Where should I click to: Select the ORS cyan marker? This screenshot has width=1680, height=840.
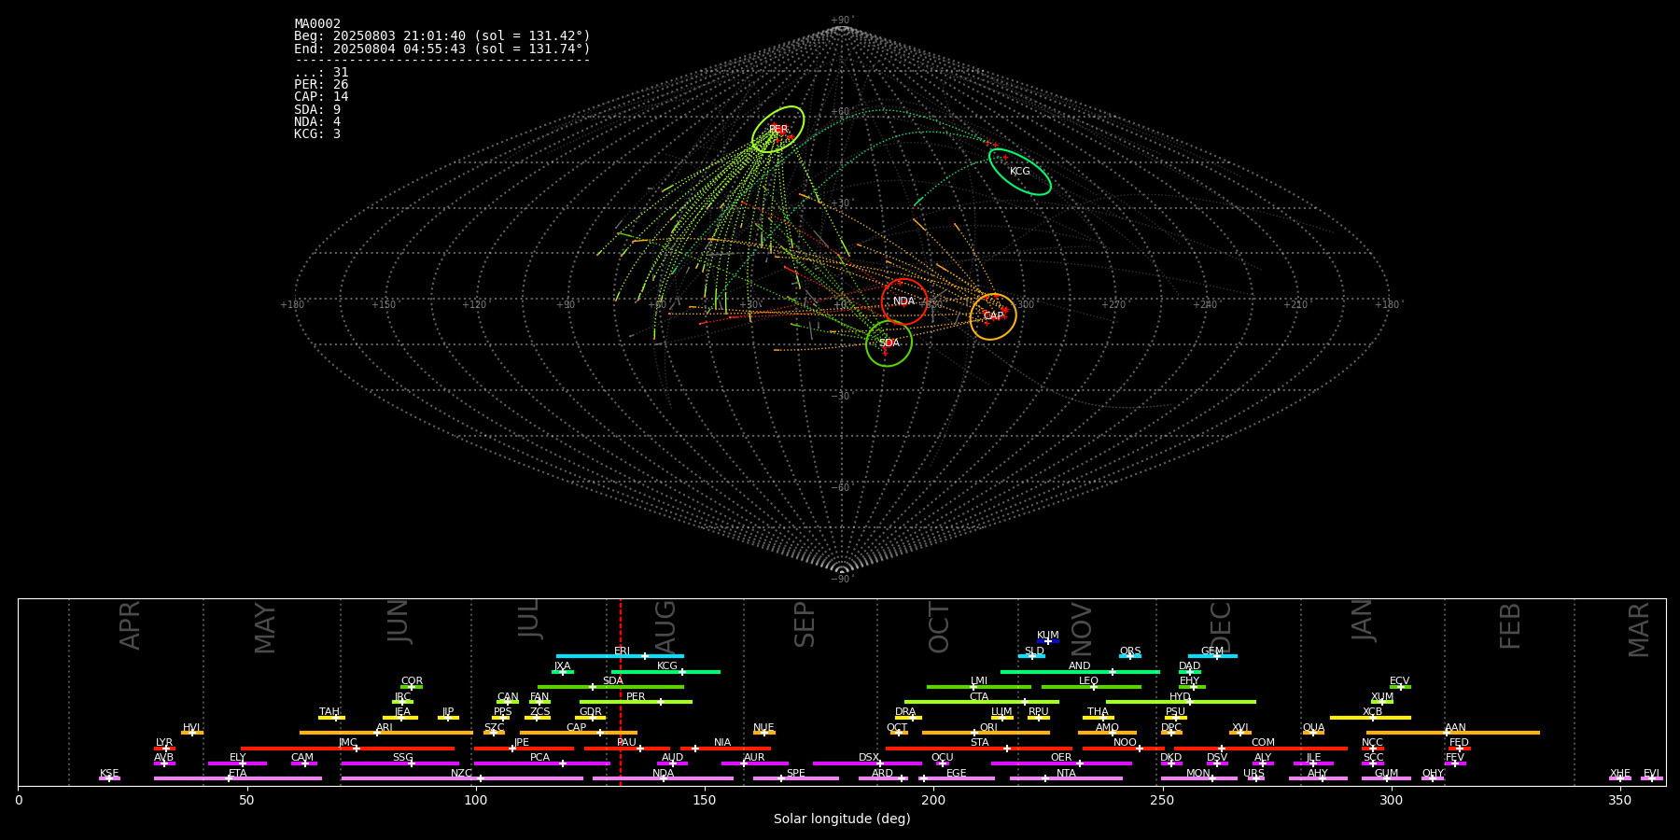pos(1130,656)
